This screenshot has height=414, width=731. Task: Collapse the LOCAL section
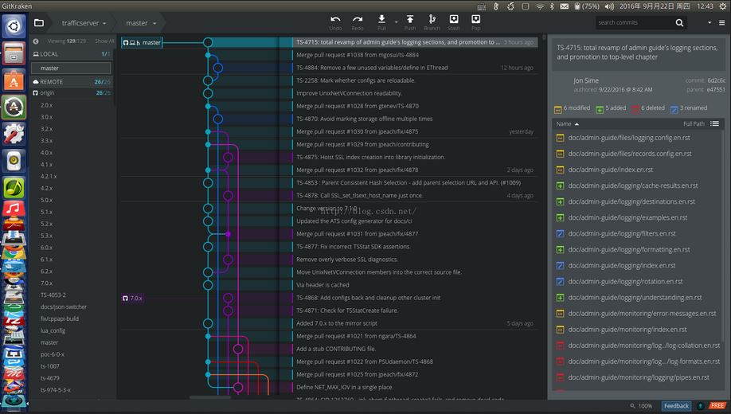click(72, 54)
